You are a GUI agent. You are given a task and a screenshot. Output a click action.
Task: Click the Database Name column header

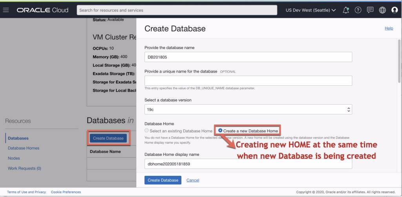click(105, 152)
